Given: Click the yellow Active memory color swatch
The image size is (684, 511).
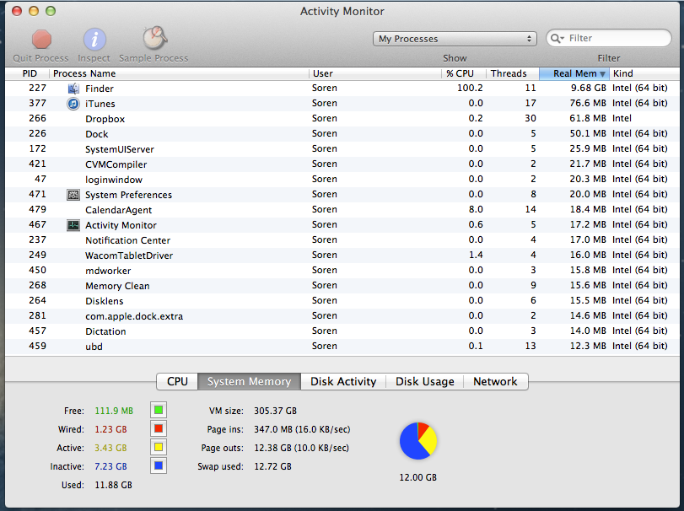Looking at the screenshot, I should [x=159, y=447].
